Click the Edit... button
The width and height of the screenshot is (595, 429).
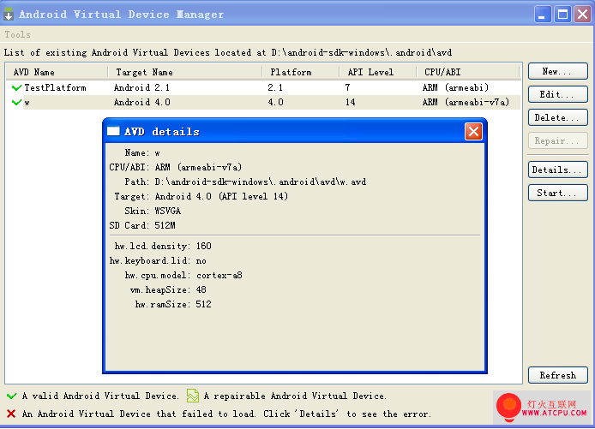click(558, 94)
